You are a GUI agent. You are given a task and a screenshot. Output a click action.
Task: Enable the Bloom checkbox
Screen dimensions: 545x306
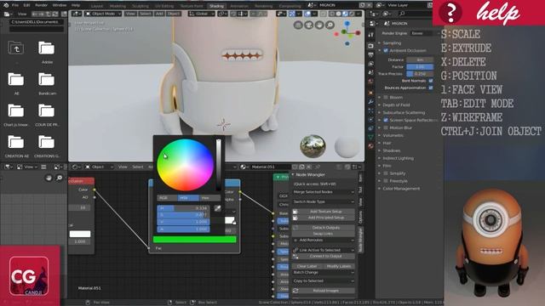[386, 98]
